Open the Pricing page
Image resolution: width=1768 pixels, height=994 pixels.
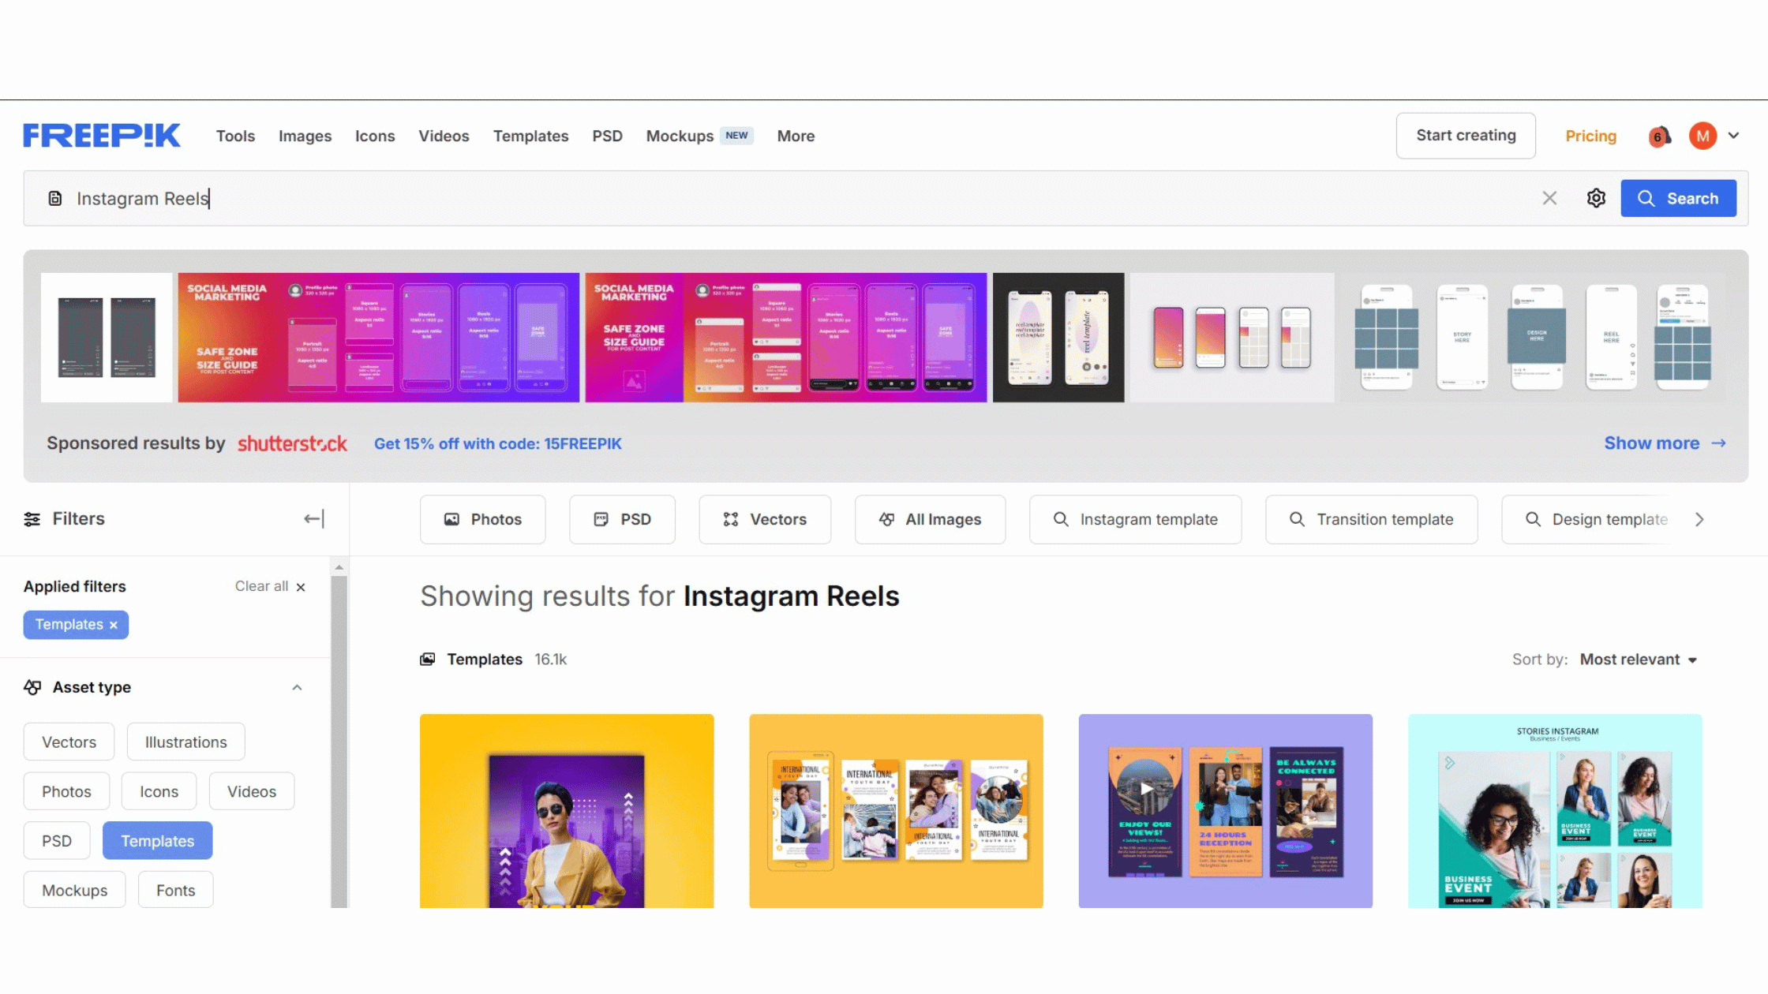coord(1590,136)
